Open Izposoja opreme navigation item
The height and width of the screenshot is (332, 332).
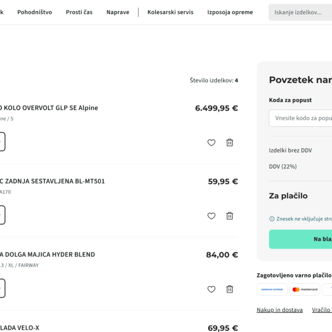tap(230, 12)
